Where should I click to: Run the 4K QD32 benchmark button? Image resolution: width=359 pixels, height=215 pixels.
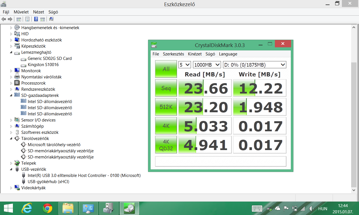[166, 144]
